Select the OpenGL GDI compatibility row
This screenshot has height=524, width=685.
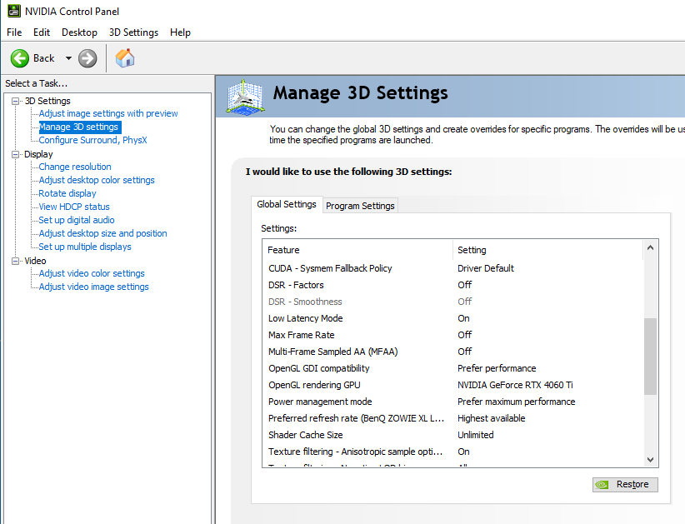click(452, 368)
